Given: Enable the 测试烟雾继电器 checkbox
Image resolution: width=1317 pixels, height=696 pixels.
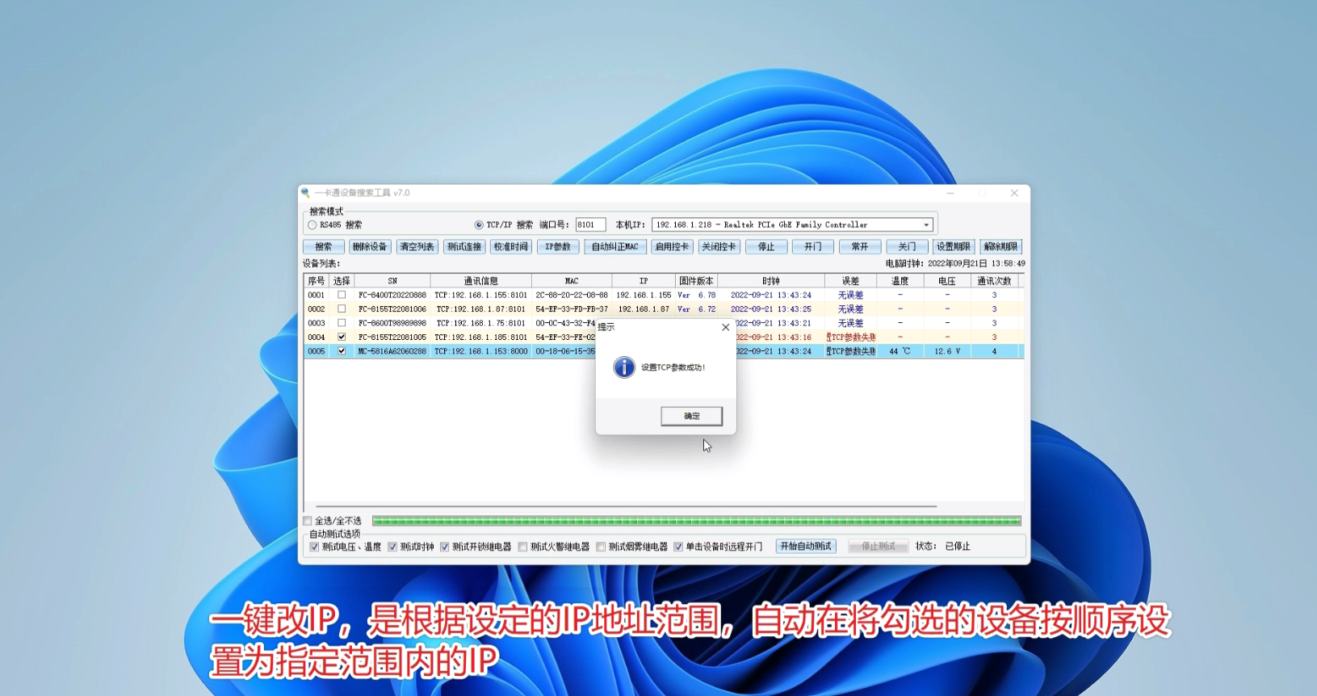Looking at the screenshot, I should point(601,547).
